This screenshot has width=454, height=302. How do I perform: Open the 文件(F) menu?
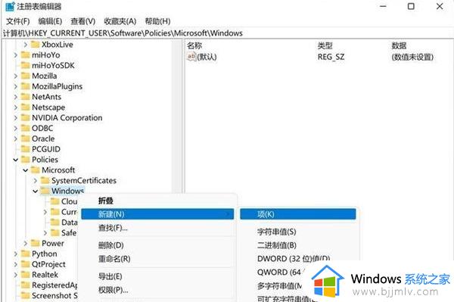pos(18,21)
